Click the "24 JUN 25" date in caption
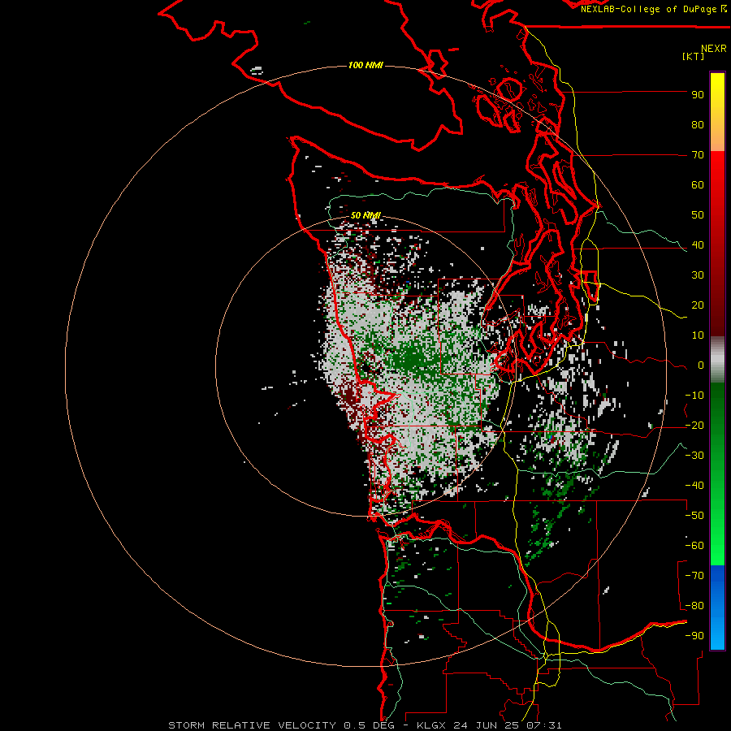This screenshot has width=731, height=731. pos(488,725)
